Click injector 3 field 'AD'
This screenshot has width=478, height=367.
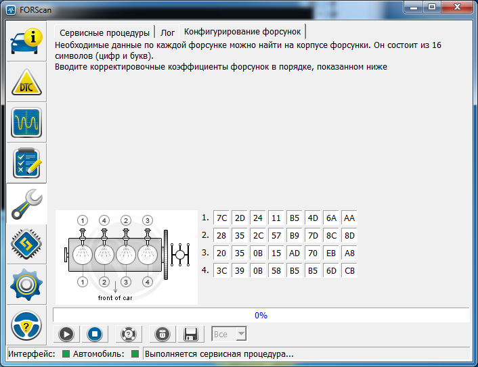[x=295, y=253]
